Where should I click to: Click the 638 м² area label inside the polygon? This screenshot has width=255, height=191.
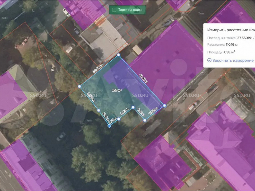point(117,90)
